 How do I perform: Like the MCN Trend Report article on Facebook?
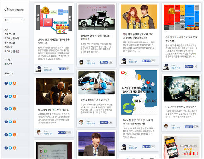(x=146, y=147)
